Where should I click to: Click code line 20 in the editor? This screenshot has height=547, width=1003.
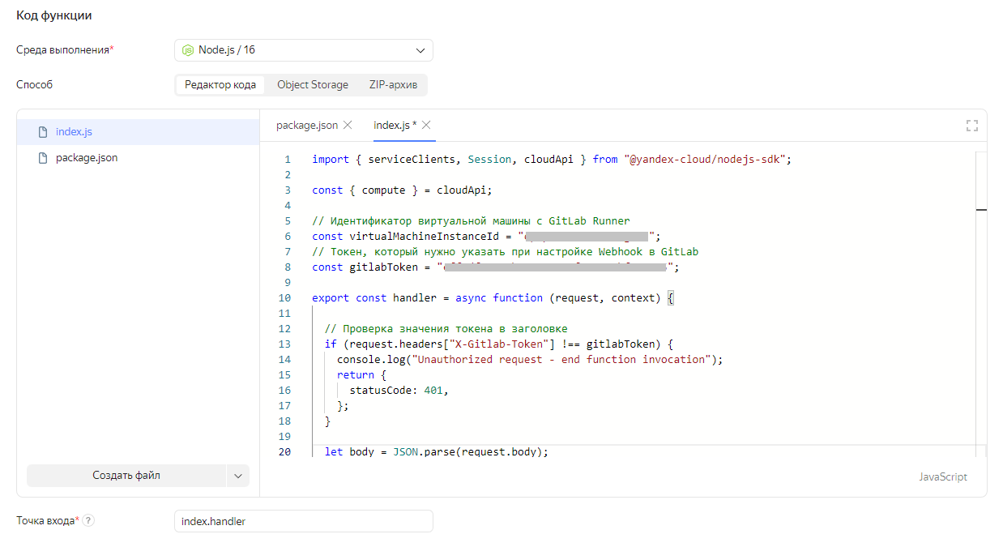pos(436,452)
